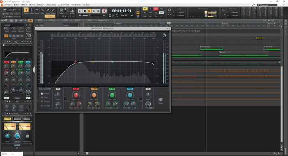The width and height of the screenshot is (288, 156).
Task: Open the first menu bar item
Action: coord(8,5)
